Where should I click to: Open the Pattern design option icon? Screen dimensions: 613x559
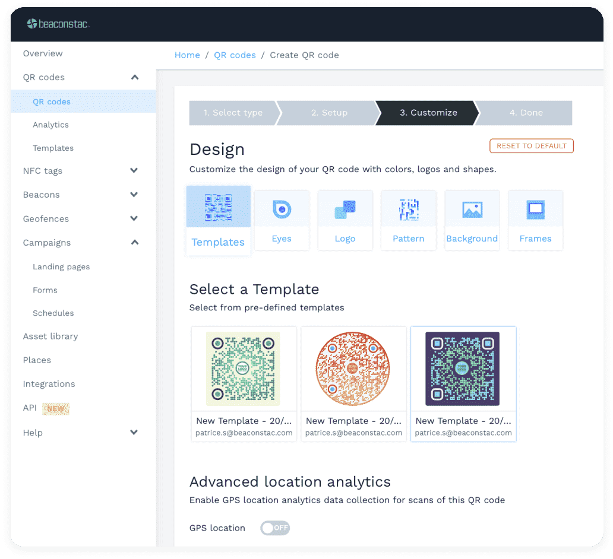point(408,209)
